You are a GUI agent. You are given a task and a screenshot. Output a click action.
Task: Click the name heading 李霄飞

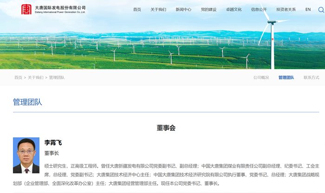pyautogui.click(x=53, y=142)
